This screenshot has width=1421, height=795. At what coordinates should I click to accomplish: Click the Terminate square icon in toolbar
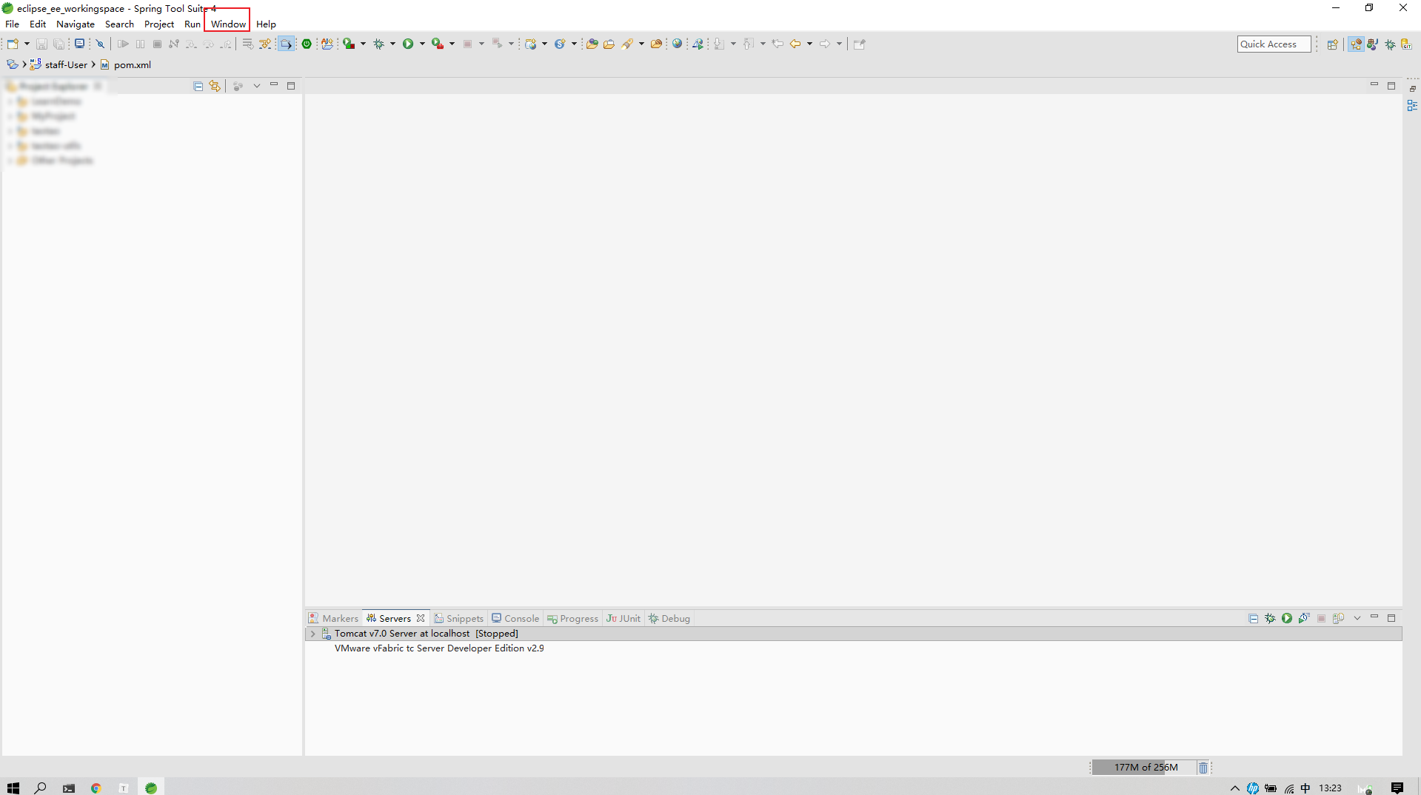coord(157,44)
